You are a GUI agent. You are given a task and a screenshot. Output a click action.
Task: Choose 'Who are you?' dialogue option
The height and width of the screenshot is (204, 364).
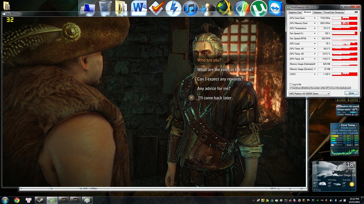209,60
